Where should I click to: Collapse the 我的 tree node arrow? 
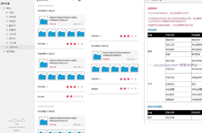pos(1,8)
